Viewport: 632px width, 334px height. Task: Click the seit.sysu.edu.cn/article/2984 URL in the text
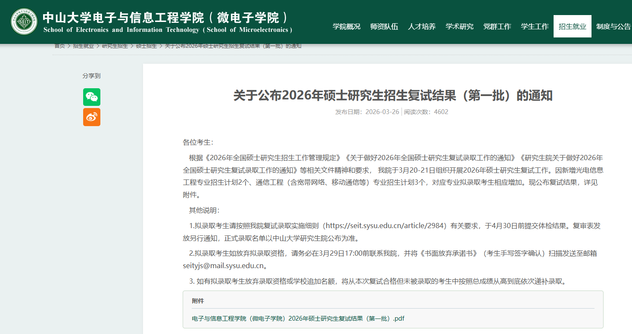(385, 226)
